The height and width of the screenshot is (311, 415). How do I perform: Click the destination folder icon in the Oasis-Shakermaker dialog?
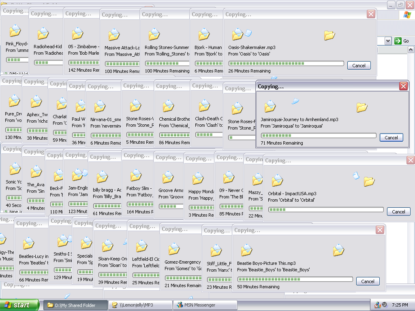click(x=329, y=35)
